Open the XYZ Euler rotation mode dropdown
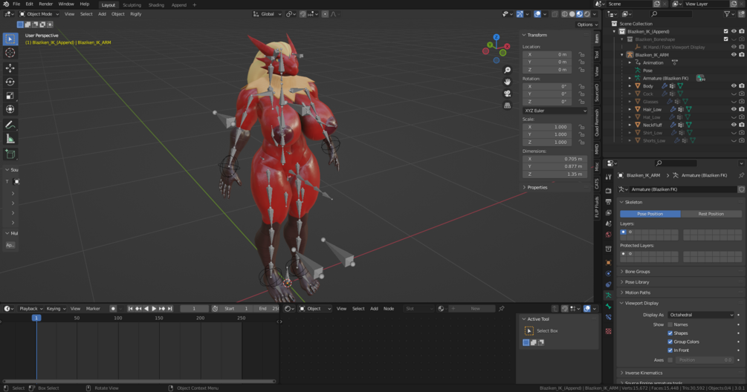 pyautogui.click(x=554, y=111)
